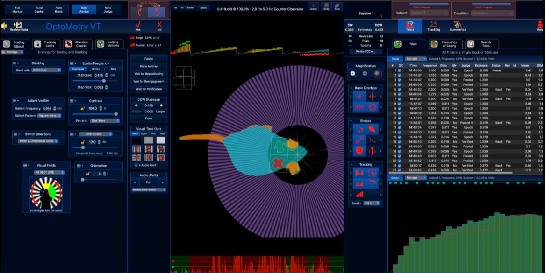545x273 pixels.
Task: Click the zoom-in magnifier in Magnification
Action: pos(353,74)
